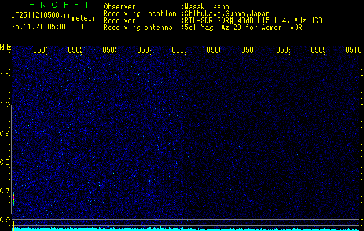Viewport: 364px width, 231px height.
Task: Click the Observer label
Action: (x=120, y=7)
